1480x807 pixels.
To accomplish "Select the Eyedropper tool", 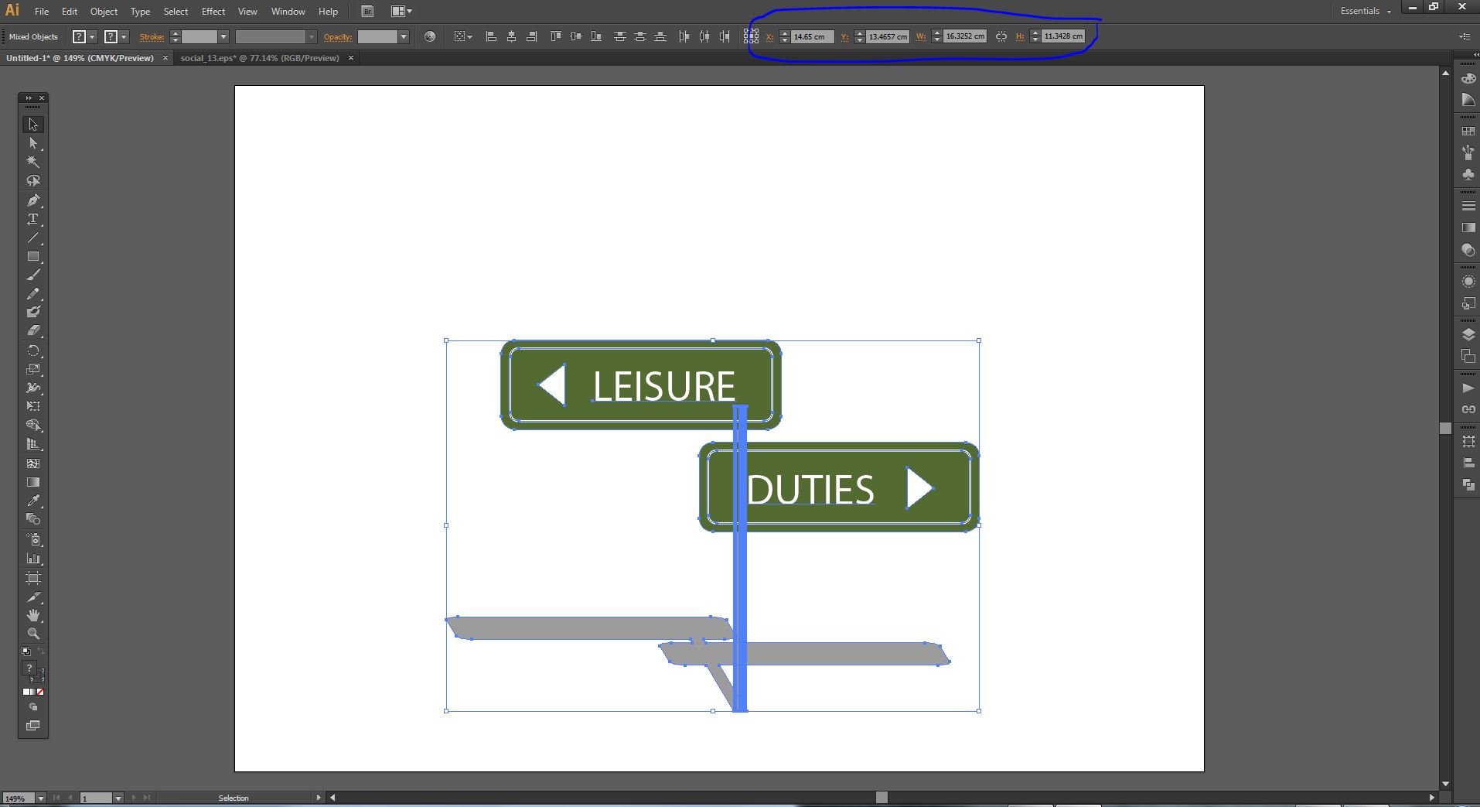I will pos(33,501).
